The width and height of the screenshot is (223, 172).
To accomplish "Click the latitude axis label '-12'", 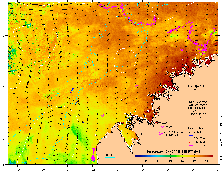I will click(x=3, y=10).
